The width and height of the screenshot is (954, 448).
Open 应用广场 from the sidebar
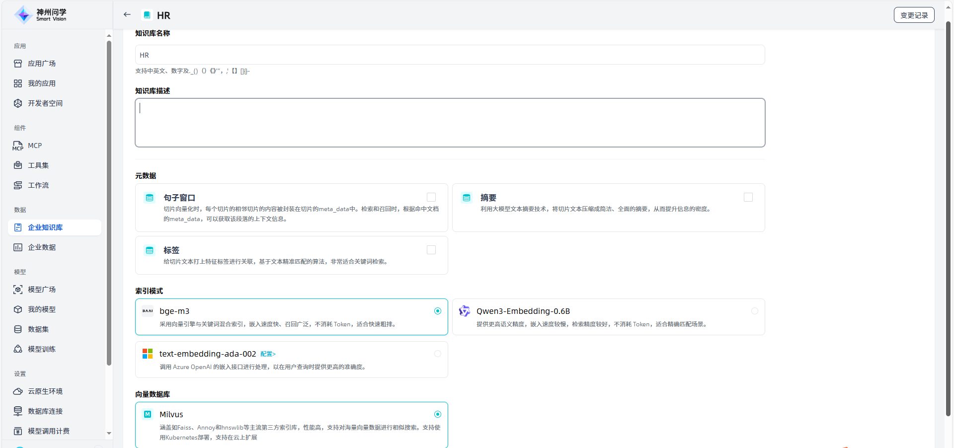click(42, 64)
